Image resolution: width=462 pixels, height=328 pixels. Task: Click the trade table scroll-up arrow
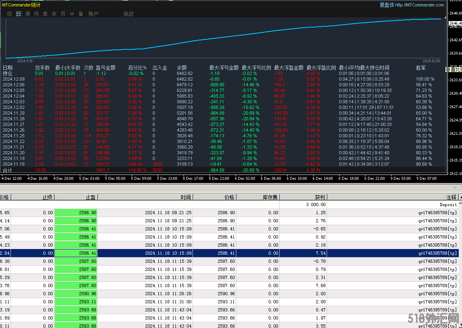[460, 197]
